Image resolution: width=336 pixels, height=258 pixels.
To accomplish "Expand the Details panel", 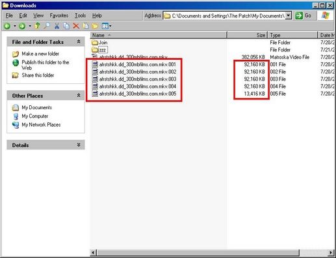I will (79, 145).
